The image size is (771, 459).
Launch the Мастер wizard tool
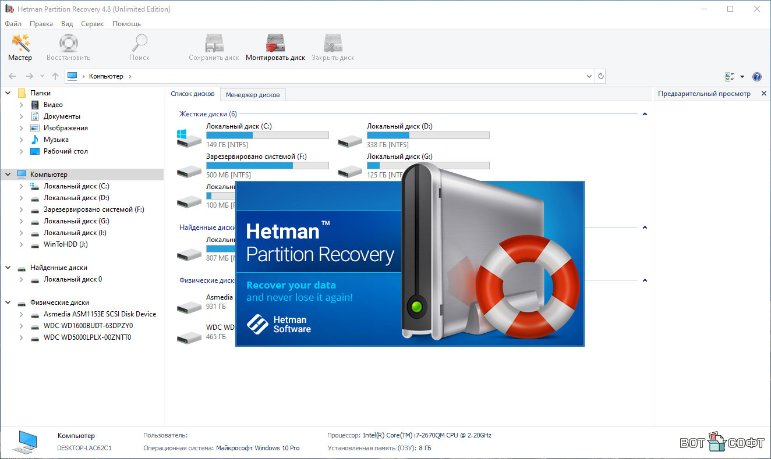coord(20,48)
